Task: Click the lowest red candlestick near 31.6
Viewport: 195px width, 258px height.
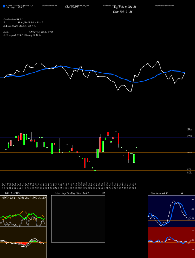Action: 85,163
